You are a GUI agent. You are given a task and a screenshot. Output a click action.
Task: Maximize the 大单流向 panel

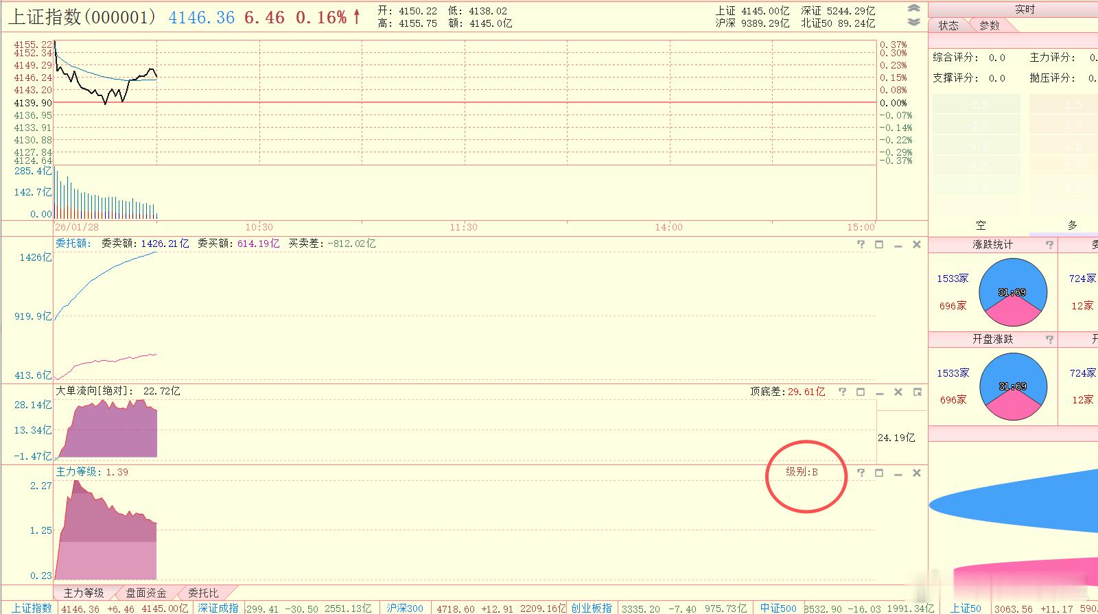click(861, 392)
